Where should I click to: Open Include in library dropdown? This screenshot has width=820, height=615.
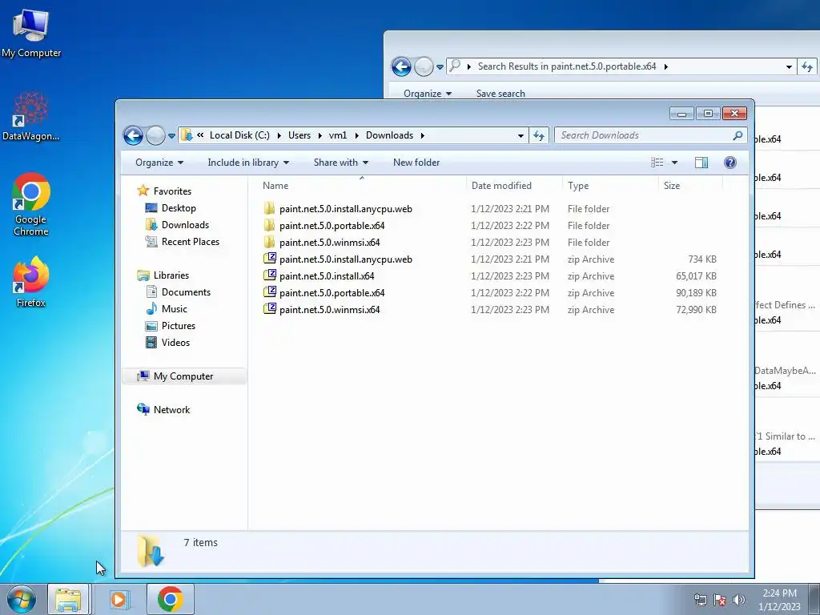pyautogui.click(x=248, y=163)
